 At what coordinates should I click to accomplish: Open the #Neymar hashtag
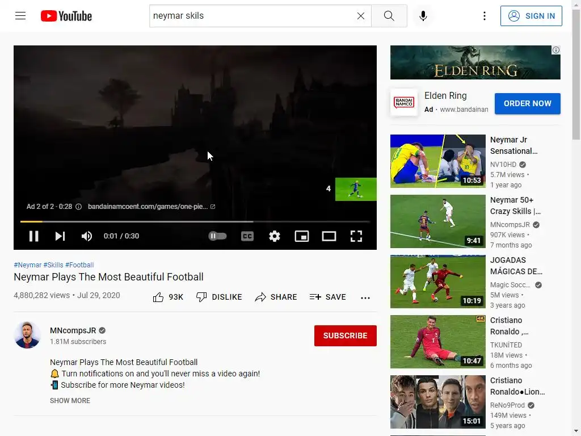tap(28, 265)
